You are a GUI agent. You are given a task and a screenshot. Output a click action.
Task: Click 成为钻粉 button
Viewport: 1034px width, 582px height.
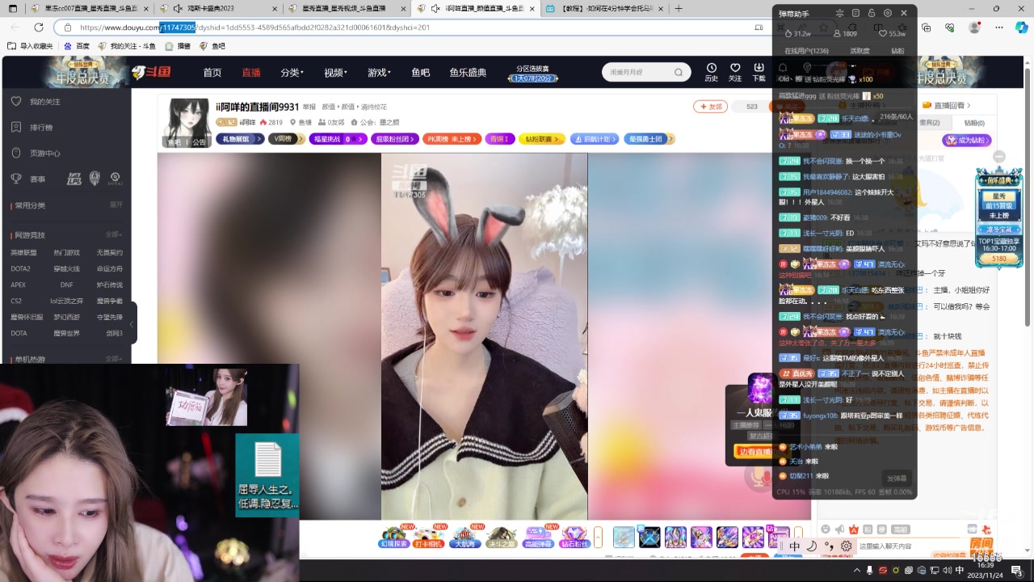click(966, 140)
